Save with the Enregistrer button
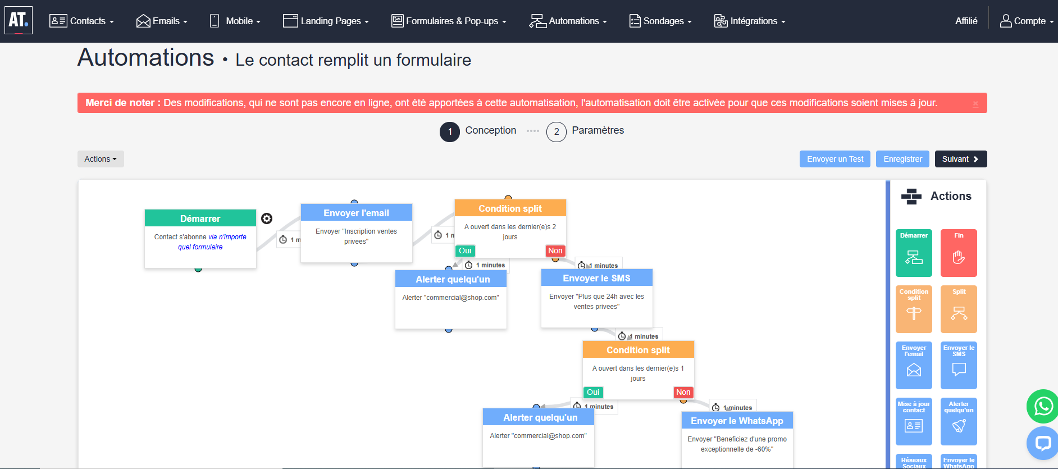The height and width of the screenshot is (469, 1058). (902, 159)
